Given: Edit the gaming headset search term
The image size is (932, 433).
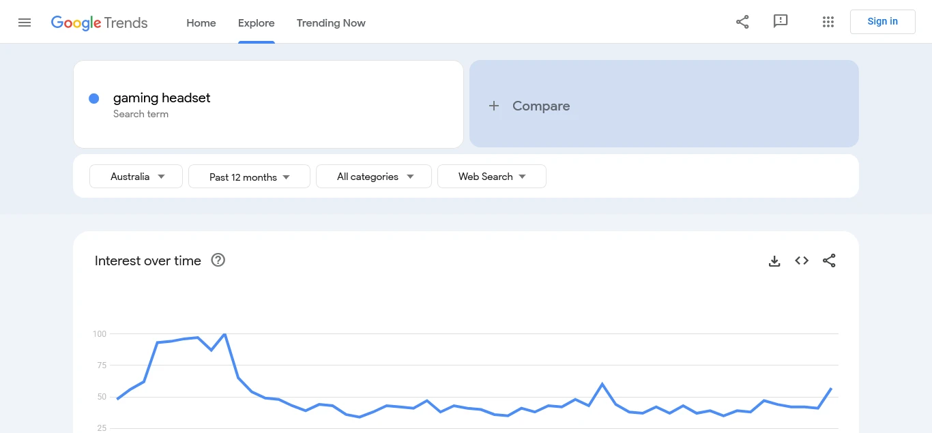Looking at the screenshot, I should (x=162, y=98).
